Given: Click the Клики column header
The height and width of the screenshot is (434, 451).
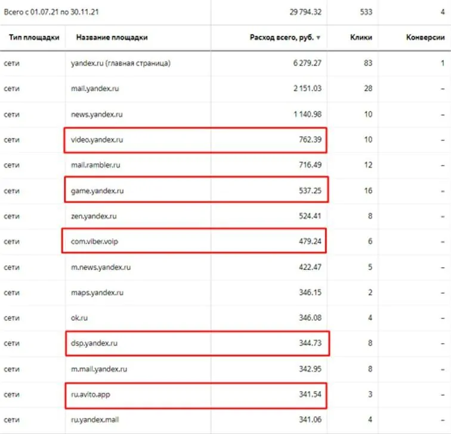Looking at the screenshot, I should 361,38.
